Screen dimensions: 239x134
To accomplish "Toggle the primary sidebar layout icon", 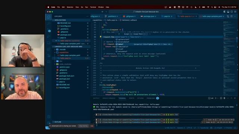I will [225, 12].
